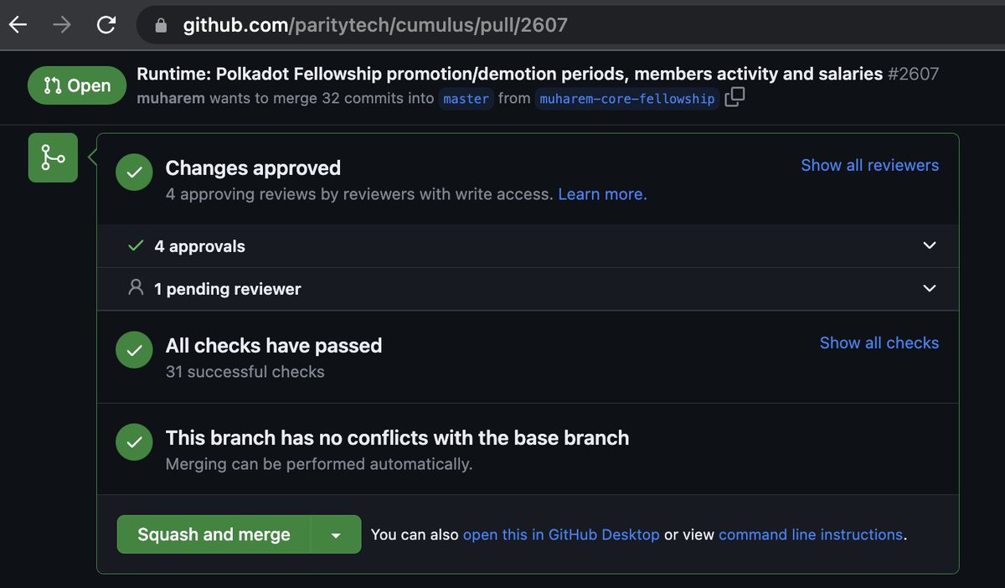The height and width of the screenshot is (588, 1005).
Task: Open Show all checks
Action: [x=879, y=343]
